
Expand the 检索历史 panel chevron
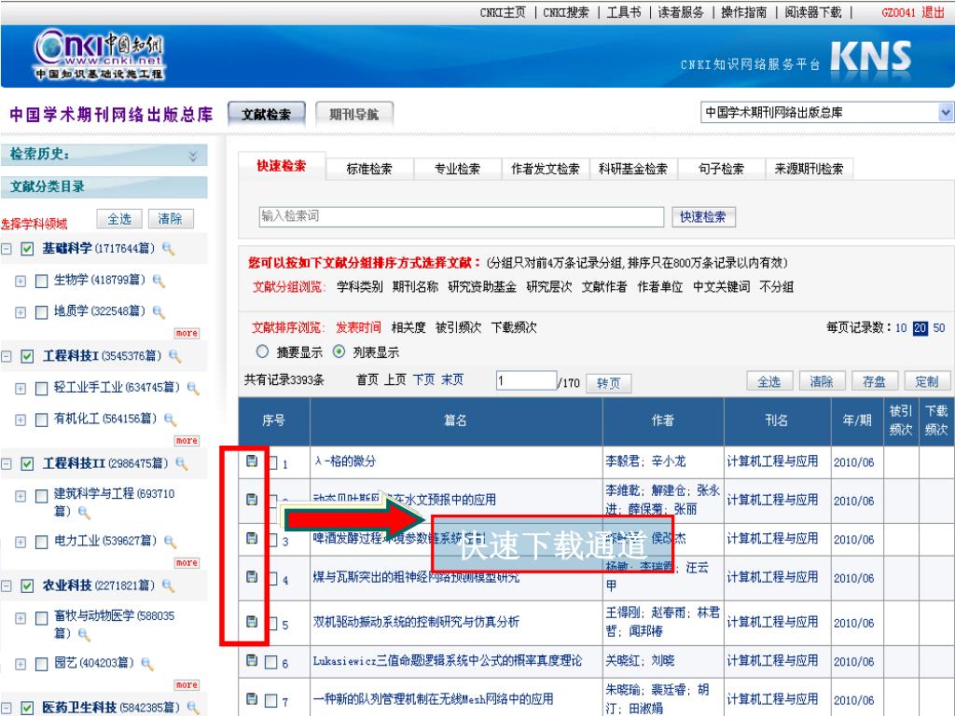pos(193,156)
